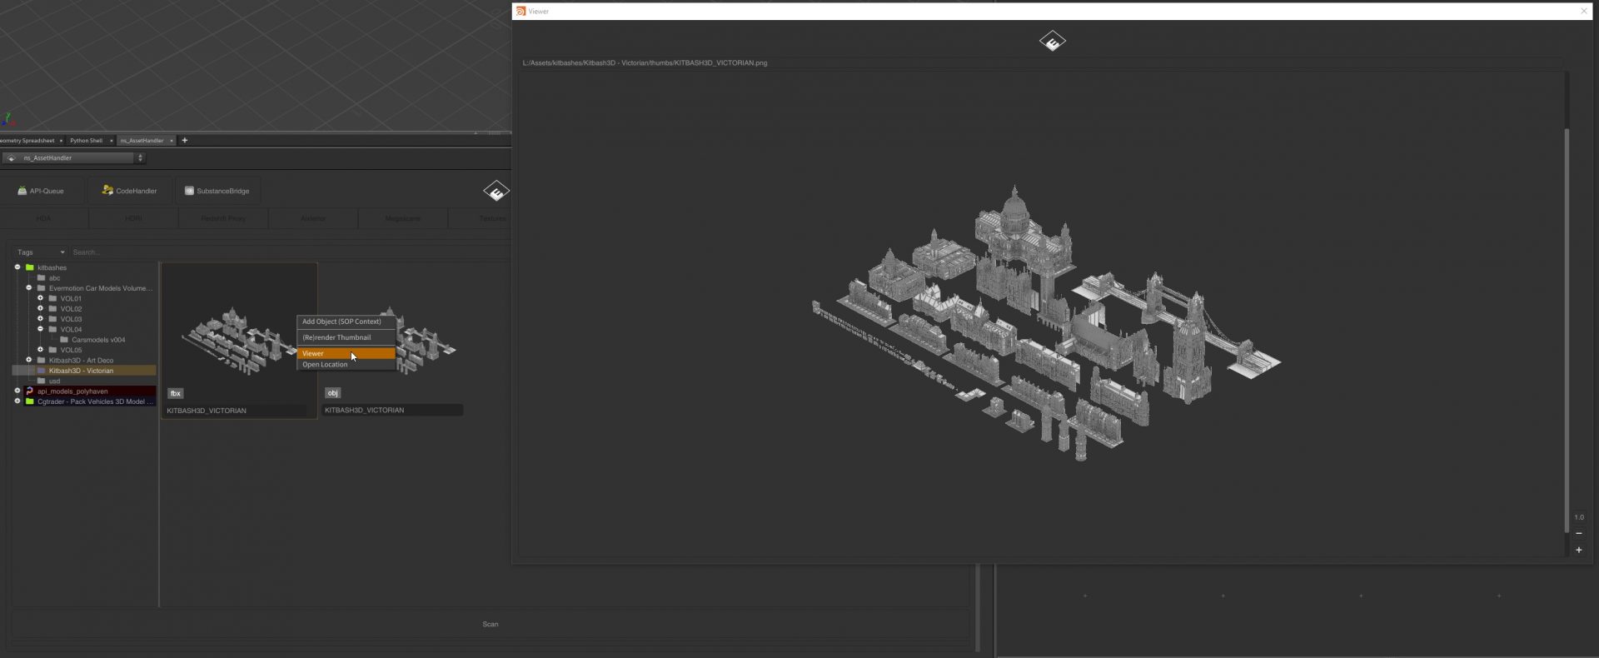Select the api_models_polyhaven tree item
1599x658 pixels.
pyautogui.click(x=72, y=391)
